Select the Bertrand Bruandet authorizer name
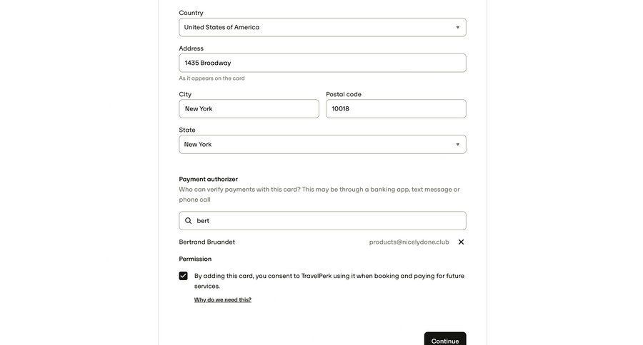Viewport: 643px width, 345px height. [207, 242]
